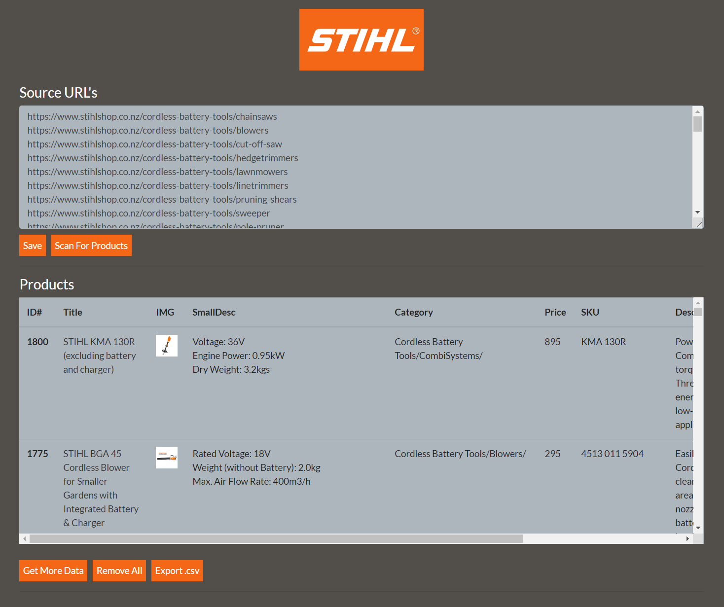Click the URL textarea scroll up arrow
724x607 pixels.
pos(697,111)
